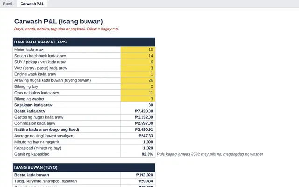The height and width of the screenshot is (187, 299).
Task: Click the 'Engine wash kada araw' label
Action: pos(36,74)
